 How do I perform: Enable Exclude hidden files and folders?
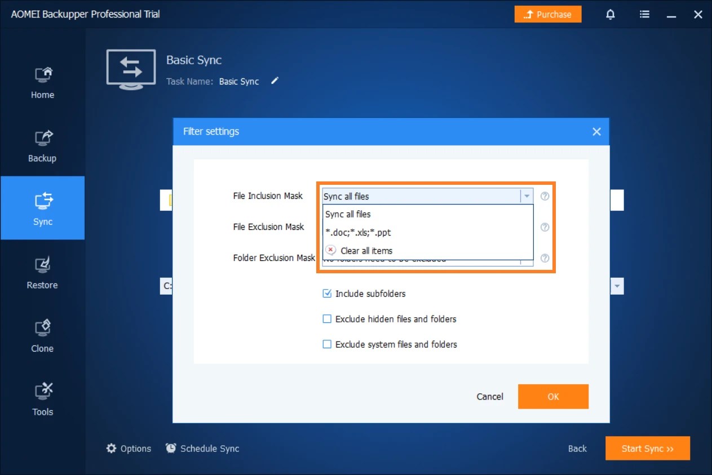tap(327, 319)
